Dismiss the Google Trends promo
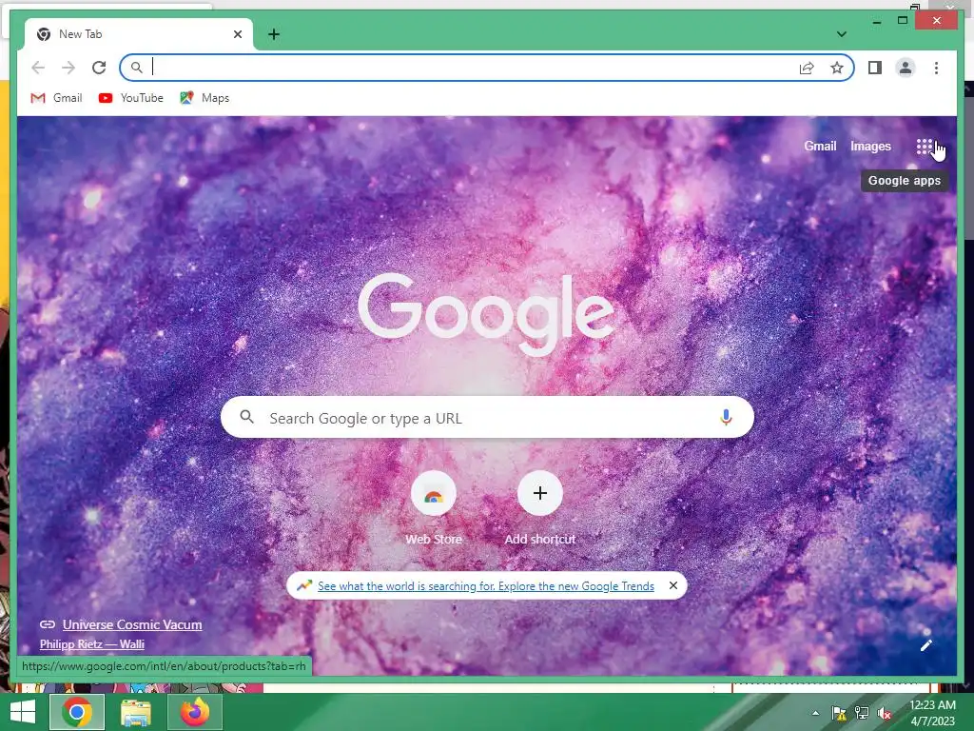974x731 pixels. pyautogui.click(x=672, y=585)
